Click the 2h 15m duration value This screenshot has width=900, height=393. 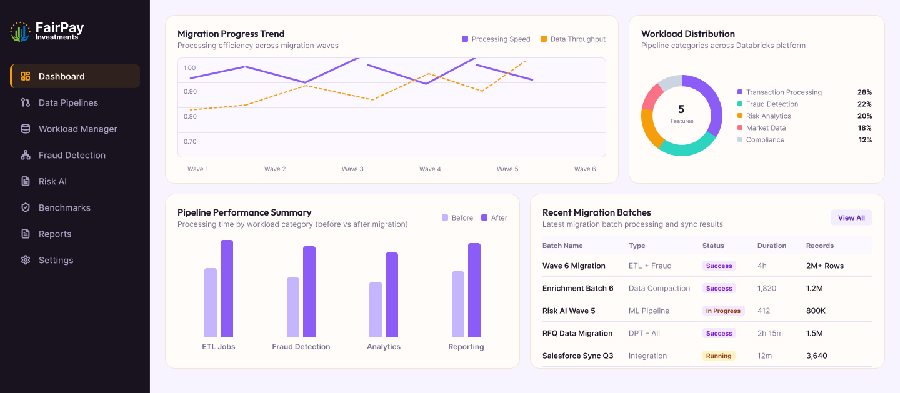770,333
